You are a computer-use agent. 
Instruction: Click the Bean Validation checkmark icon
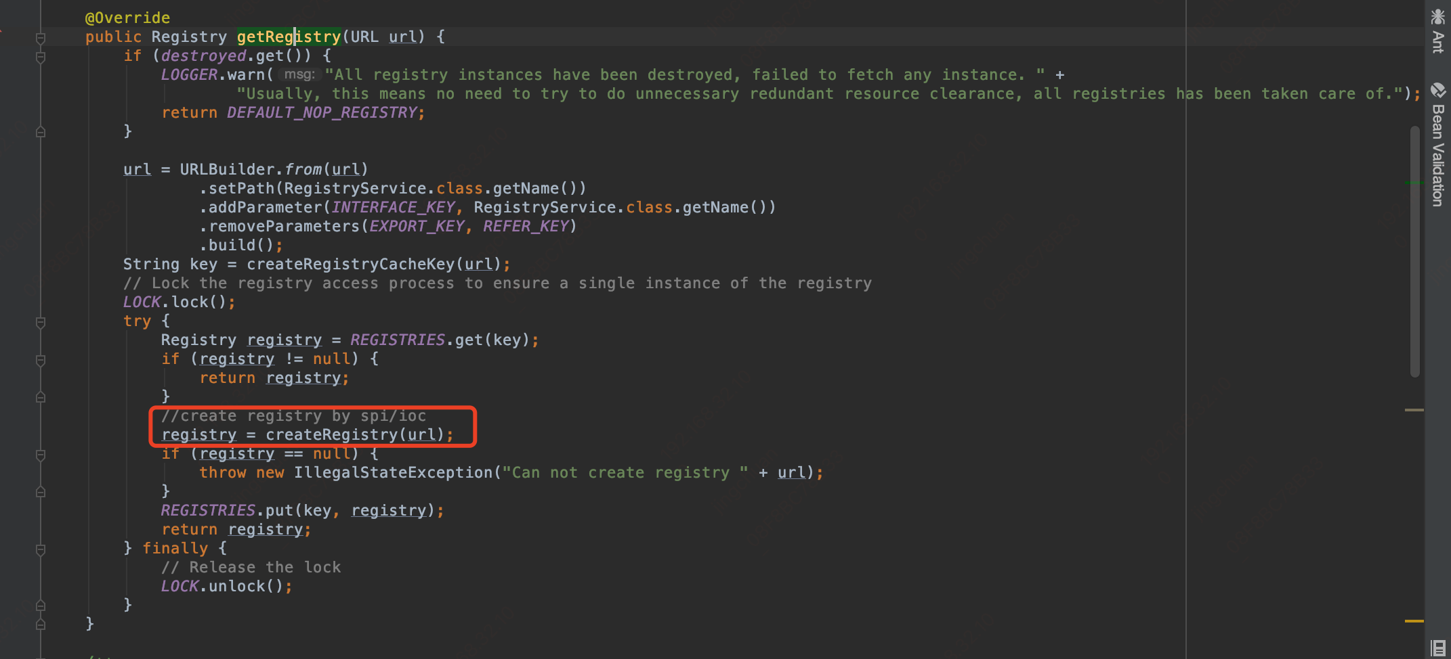coord(1437,90)
